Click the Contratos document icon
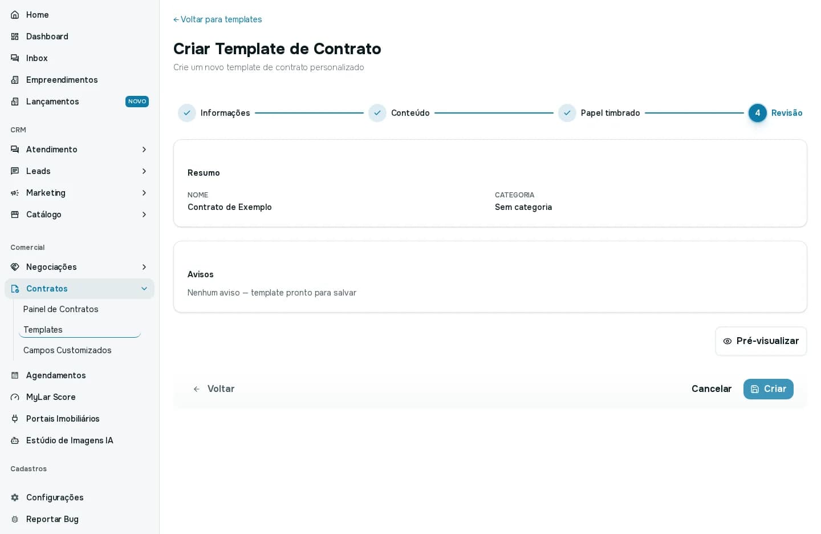821x534 pixels. coord(15,289)
